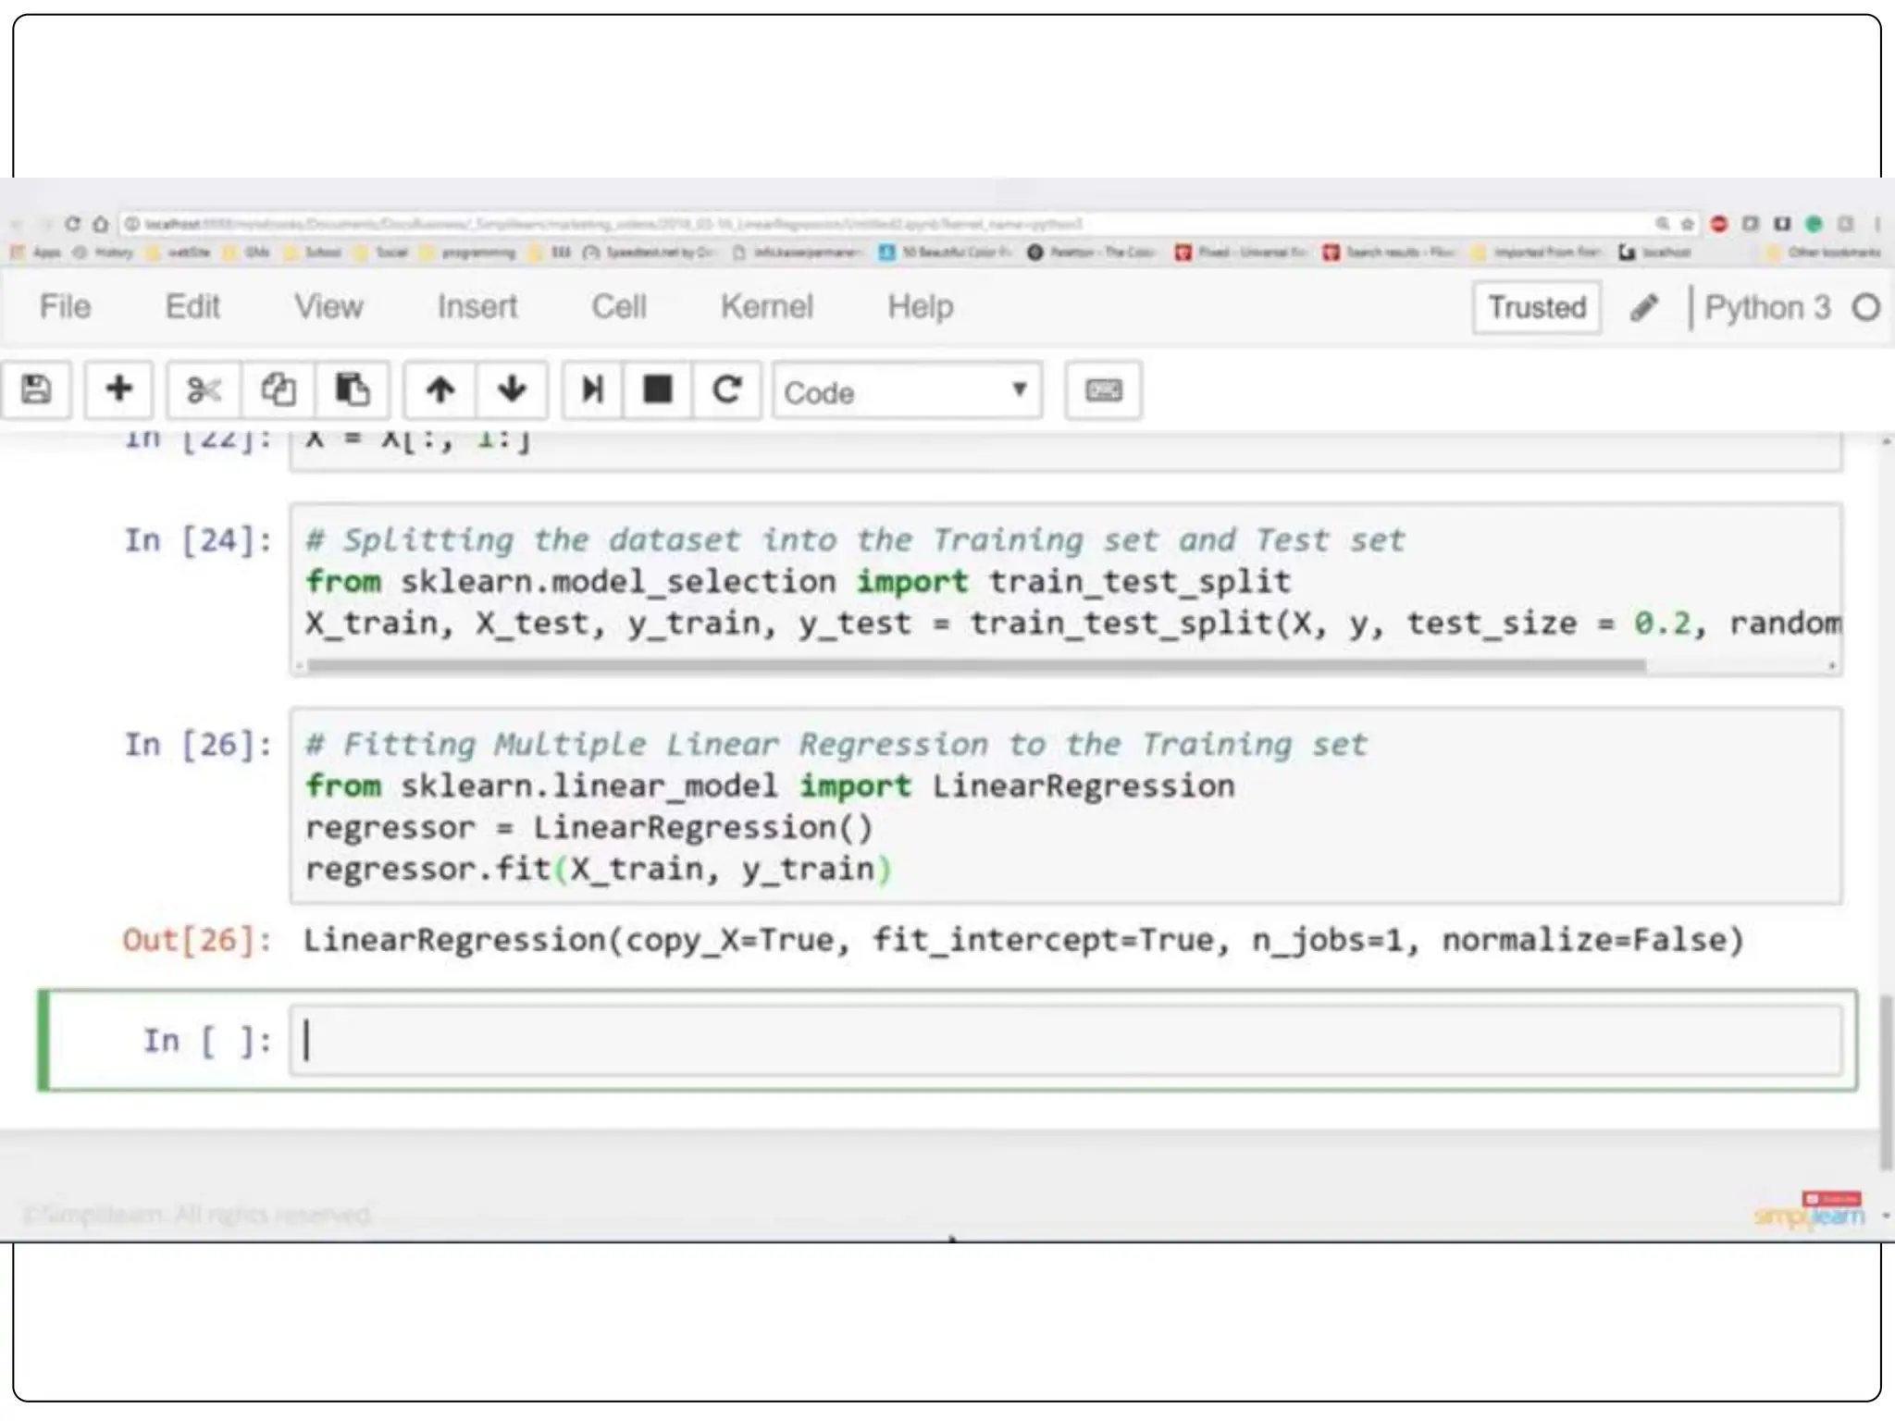1895x1421 pixels.
Task: Cut selected cell with scissors icon
Action: point(204,389)
